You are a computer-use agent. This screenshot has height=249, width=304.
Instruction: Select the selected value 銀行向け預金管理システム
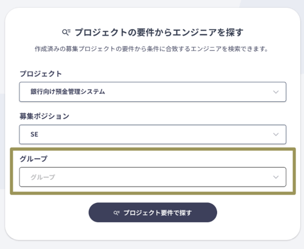[x=67, y=91]
